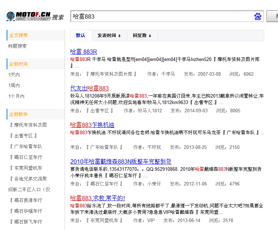278x230 pixels.
Task: Filter by board 摩托车资料及图 in sidebar
Action: [28, 125]
